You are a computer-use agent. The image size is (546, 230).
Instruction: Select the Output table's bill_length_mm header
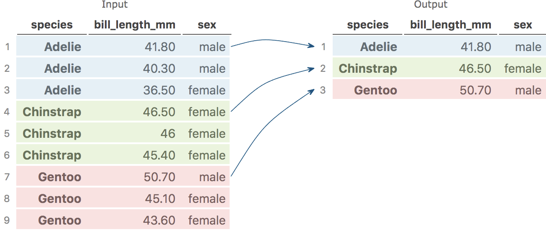451,25
